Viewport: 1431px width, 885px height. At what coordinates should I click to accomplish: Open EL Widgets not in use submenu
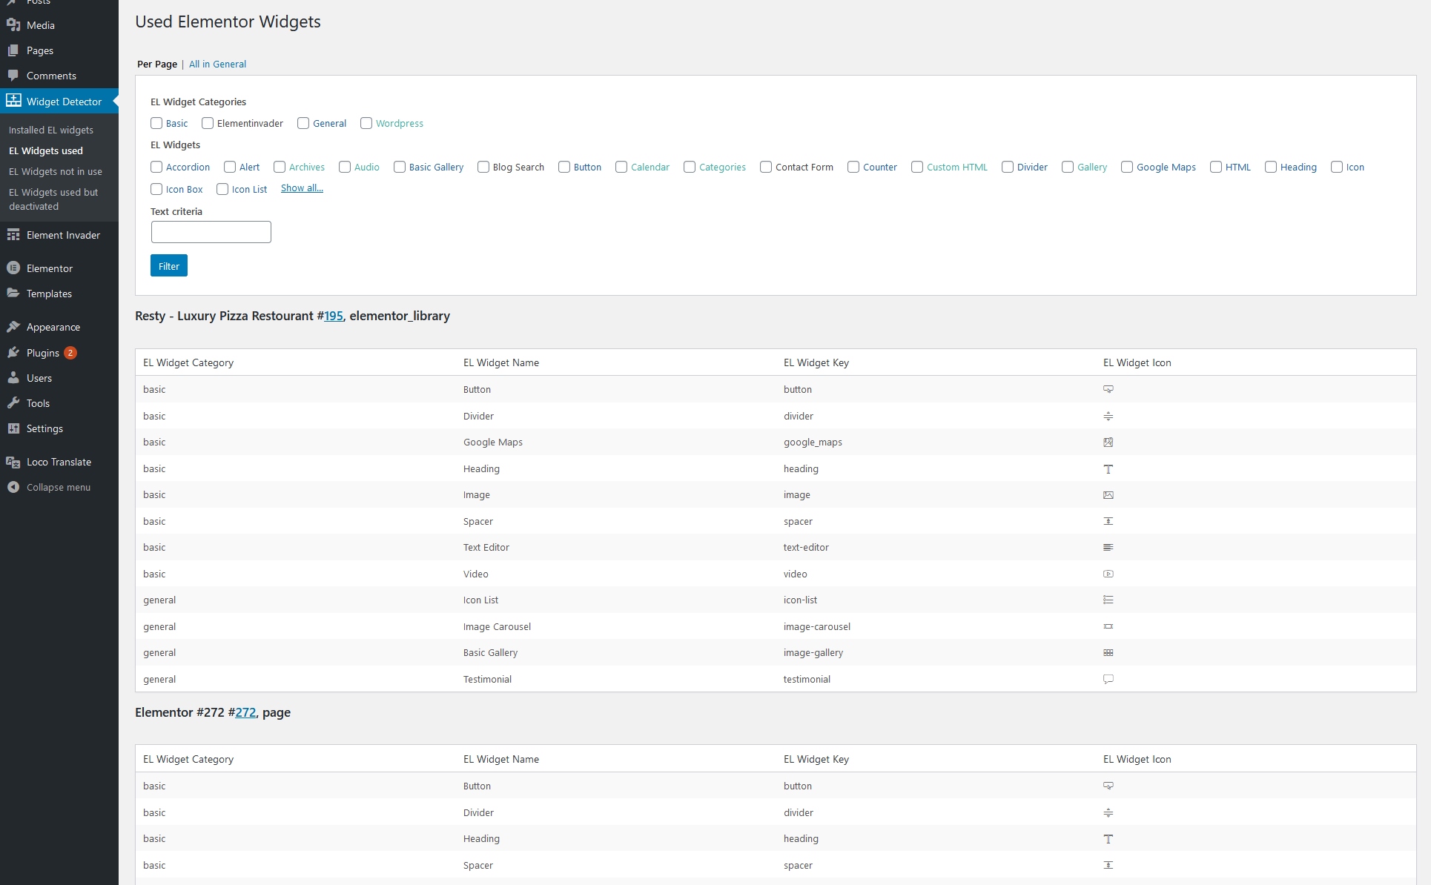click(x=56, y=171)
